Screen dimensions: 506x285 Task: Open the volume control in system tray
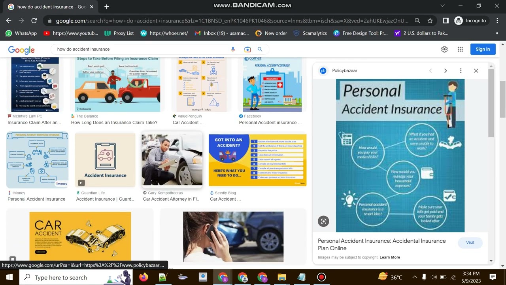[x=434, y=277]
